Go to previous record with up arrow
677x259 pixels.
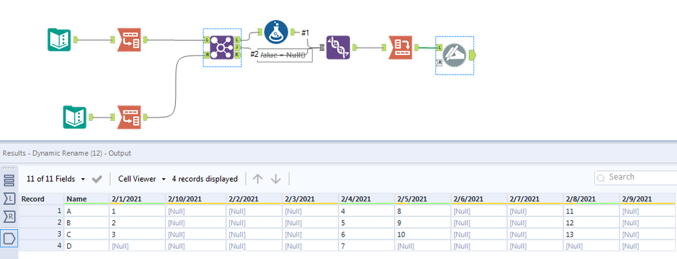(x=257, y=179)
